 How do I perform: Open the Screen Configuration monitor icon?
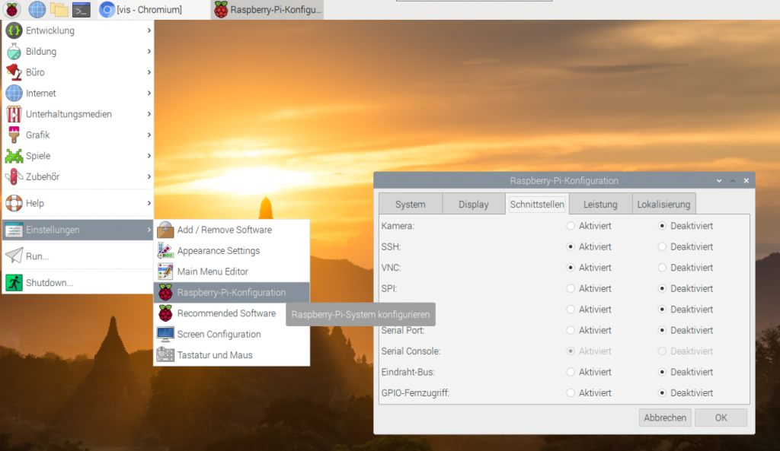165,334
